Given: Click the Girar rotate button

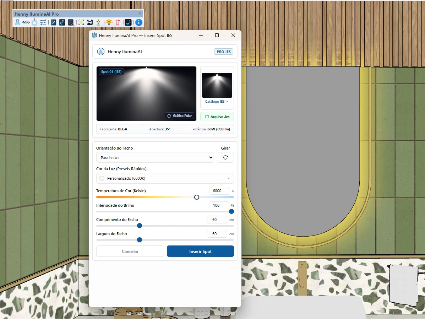Looking at the screenshot, I should tap(225, 157).
